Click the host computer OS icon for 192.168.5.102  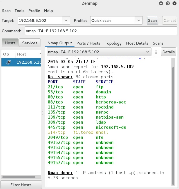8,62
